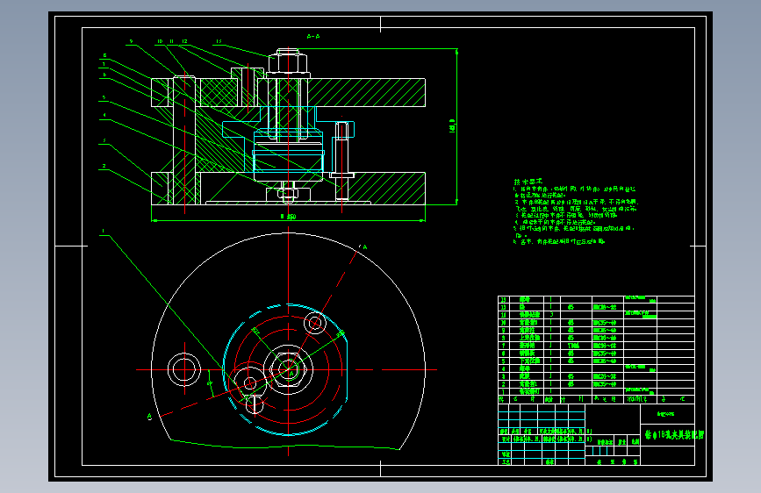Click the vertical height dimension text
761x493 pixels.
(452, 125)
